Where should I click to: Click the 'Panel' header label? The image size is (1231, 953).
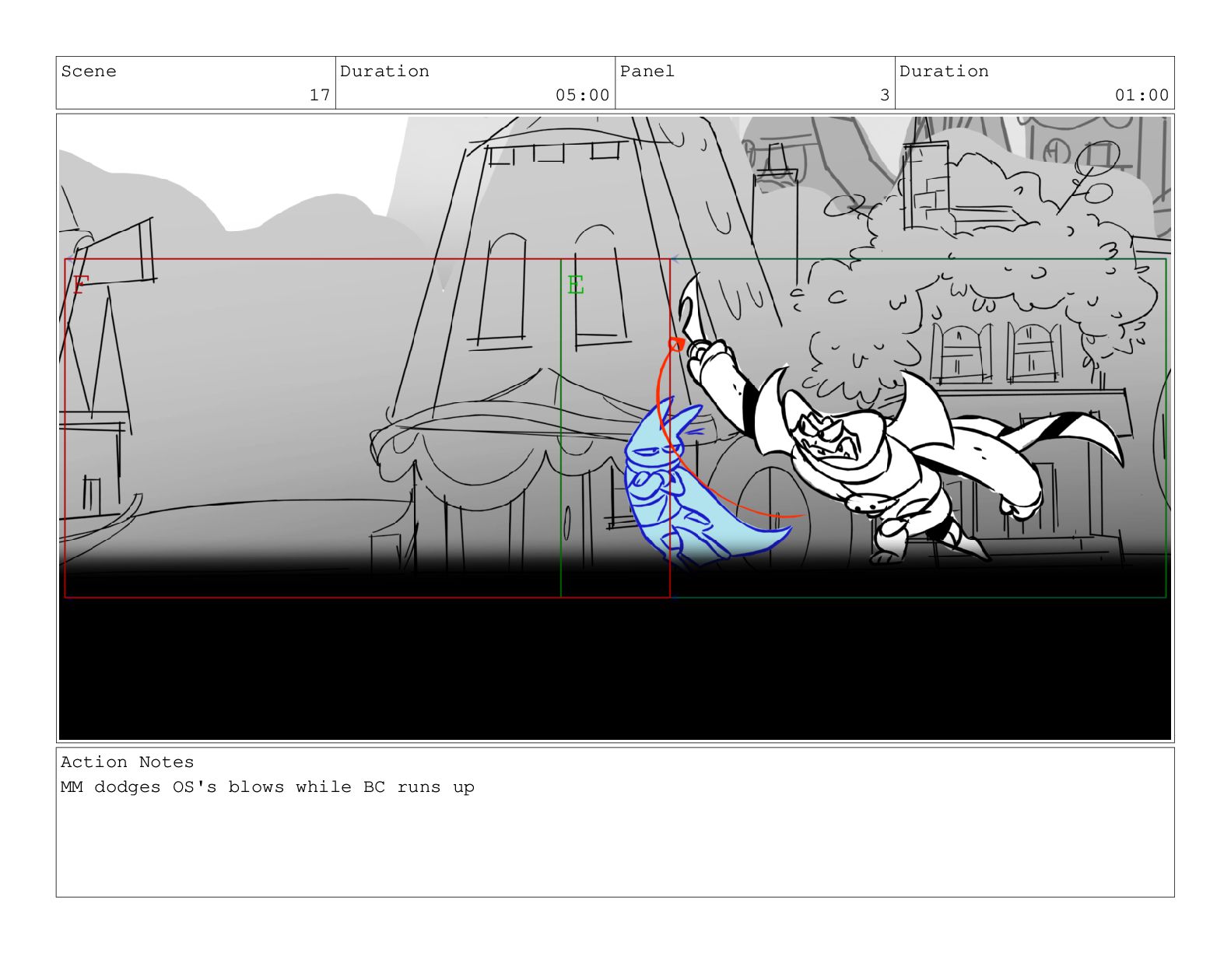click(647, 72)
